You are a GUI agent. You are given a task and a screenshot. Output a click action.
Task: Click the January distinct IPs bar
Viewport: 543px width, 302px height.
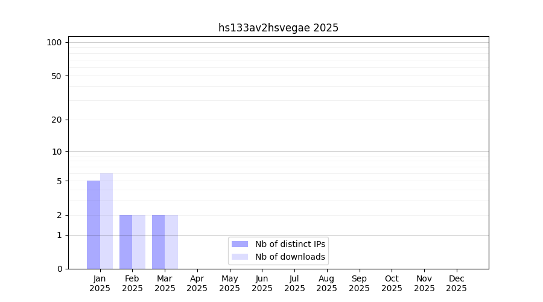pos(94,225)
